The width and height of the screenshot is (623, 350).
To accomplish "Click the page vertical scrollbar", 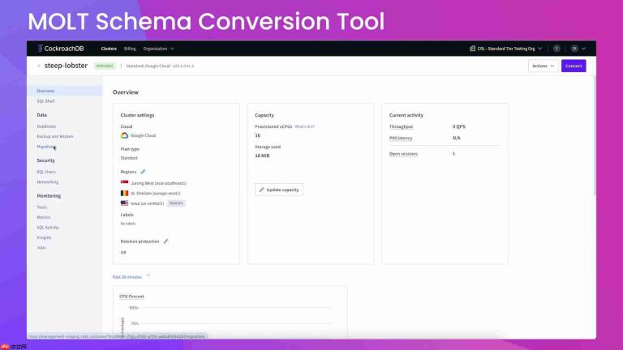I will 594,135.
